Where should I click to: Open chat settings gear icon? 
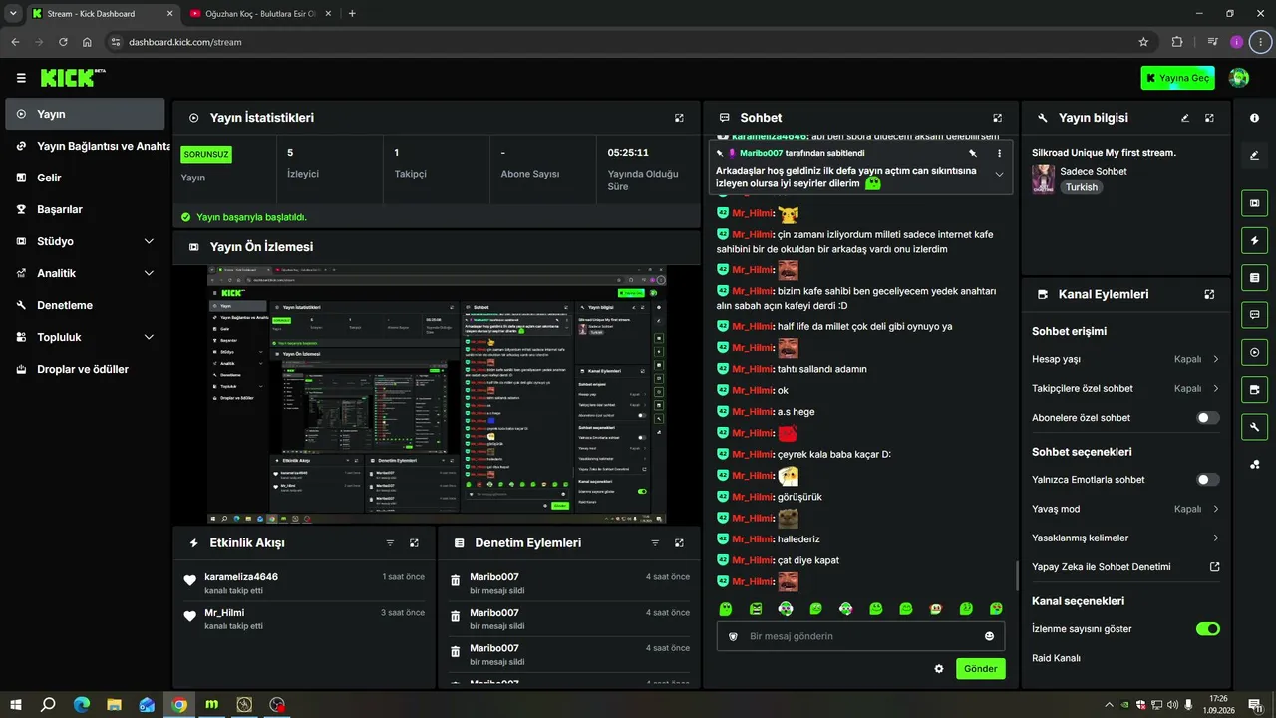[938, 669]
